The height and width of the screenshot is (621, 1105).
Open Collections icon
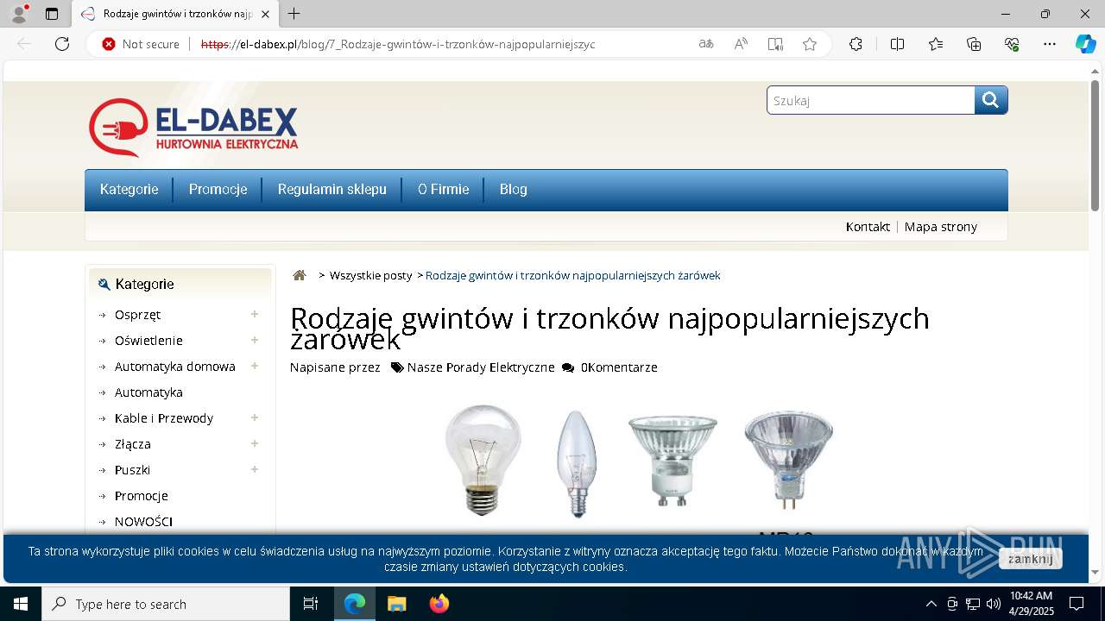(974, 44)
